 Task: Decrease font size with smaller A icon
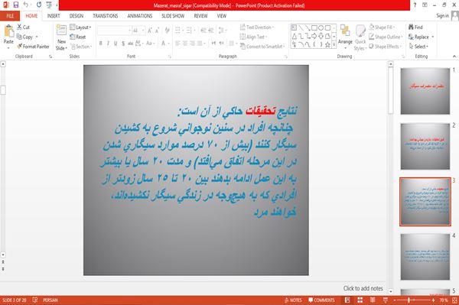coord(157,30)
